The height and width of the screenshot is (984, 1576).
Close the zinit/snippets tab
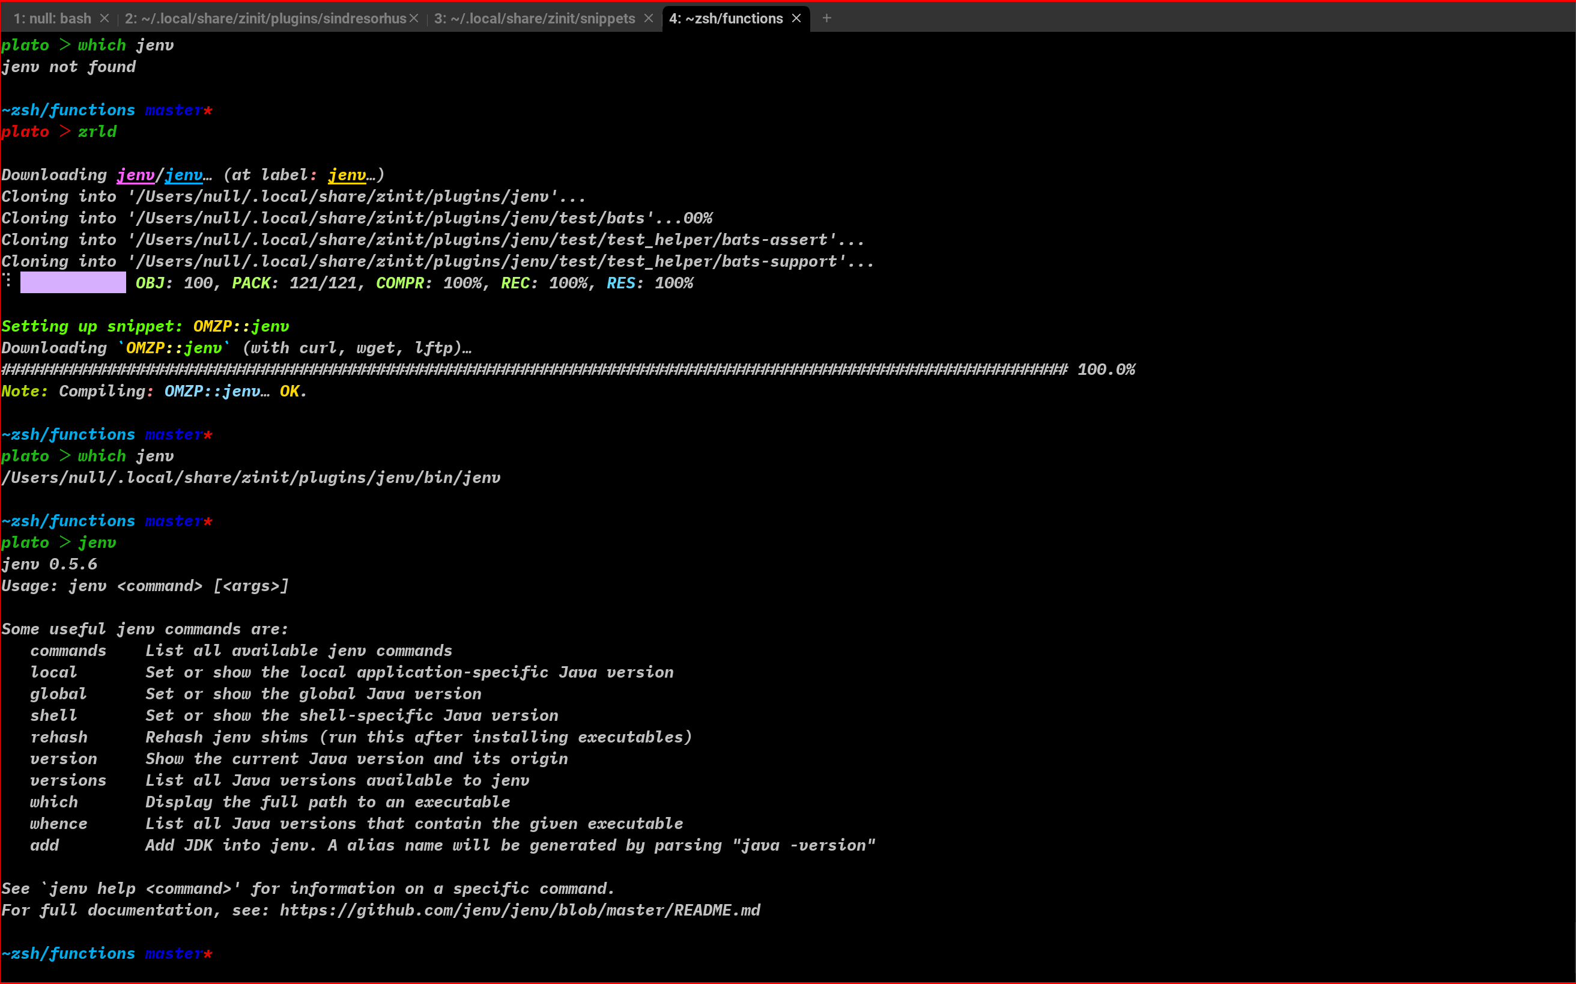coord(648,18)
